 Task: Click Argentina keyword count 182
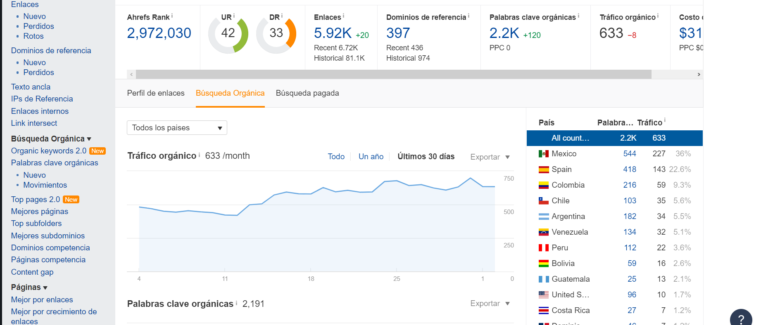[630, 217]
